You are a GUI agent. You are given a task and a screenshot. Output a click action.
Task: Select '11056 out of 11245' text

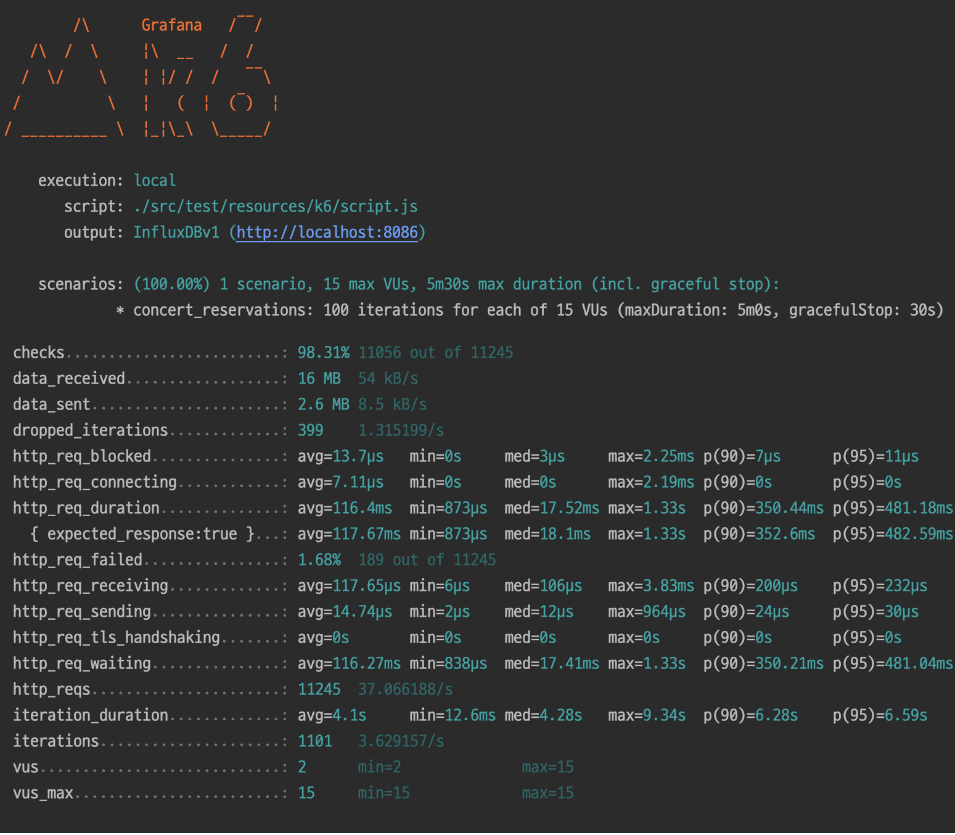tap(436, 353)
